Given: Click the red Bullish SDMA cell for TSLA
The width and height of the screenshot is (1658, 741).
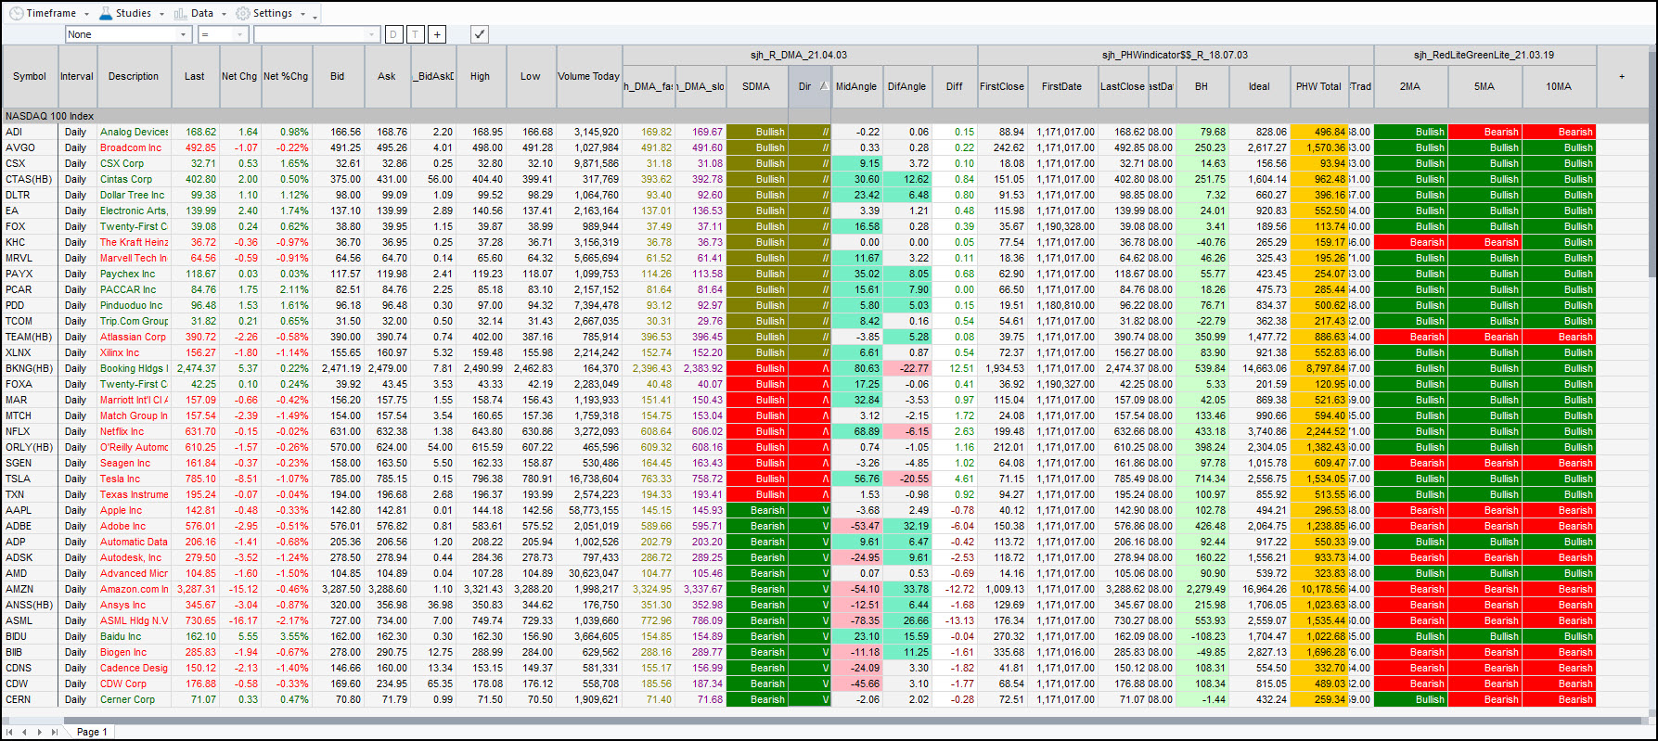Looking at the screenshot, I should [756, 479].
